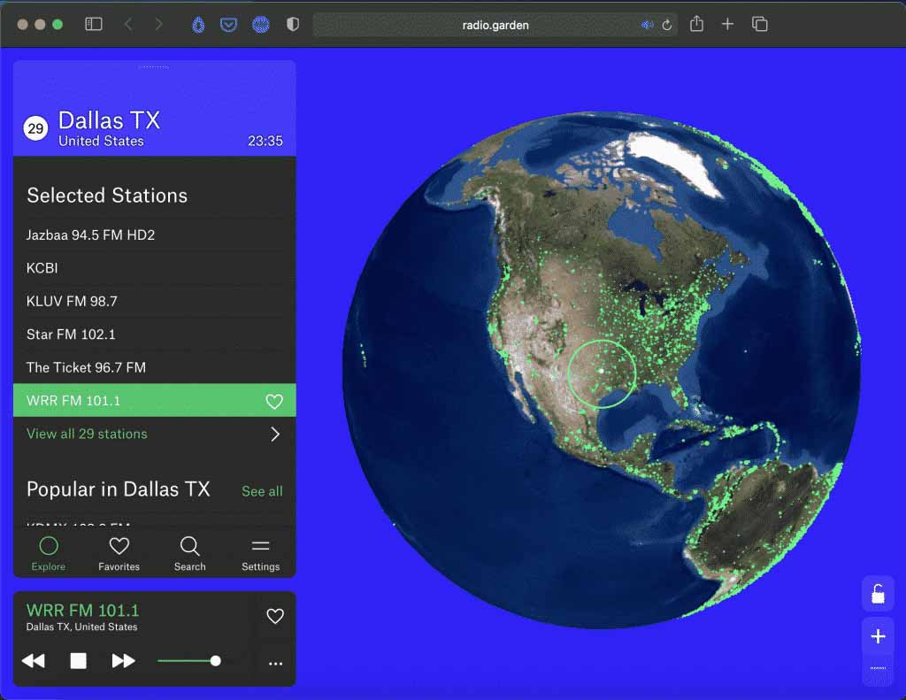The height and width of the screenshot is (700, 906).
Task: Open the player's three-dot more options
Action: point(275,663)
